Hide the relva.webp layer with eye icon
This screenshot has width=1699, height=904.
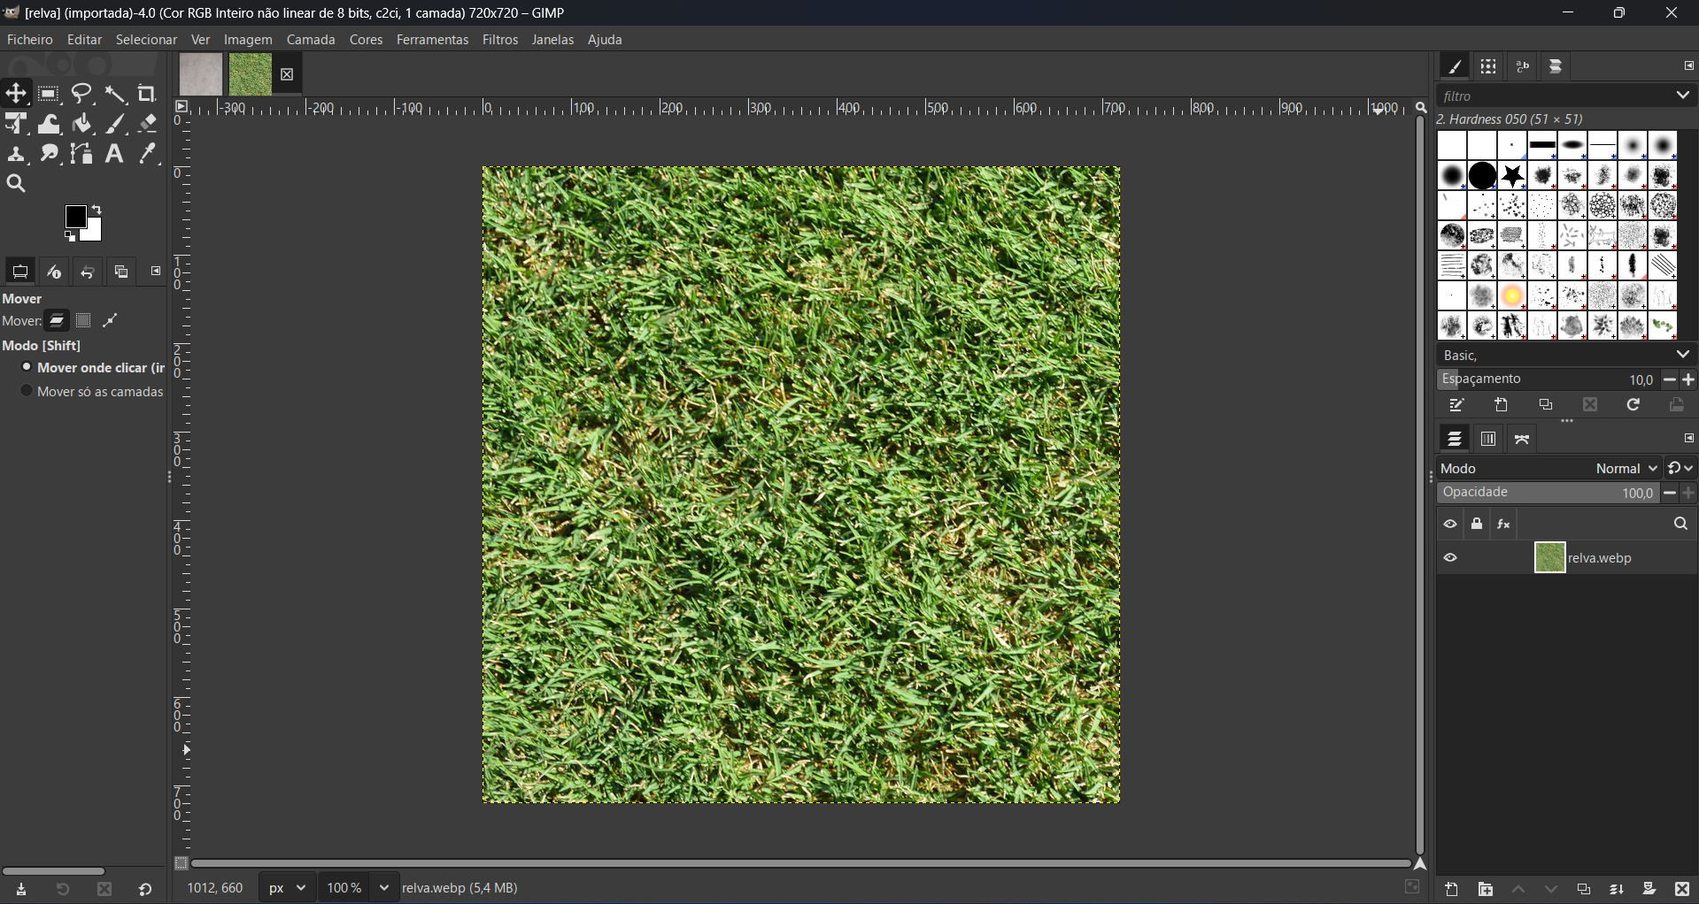click(x=1450, y=558)
